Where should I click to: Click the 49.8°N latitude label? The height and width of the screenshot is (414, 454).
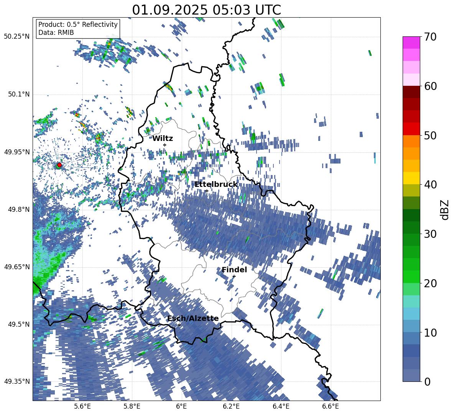[19, 209]
